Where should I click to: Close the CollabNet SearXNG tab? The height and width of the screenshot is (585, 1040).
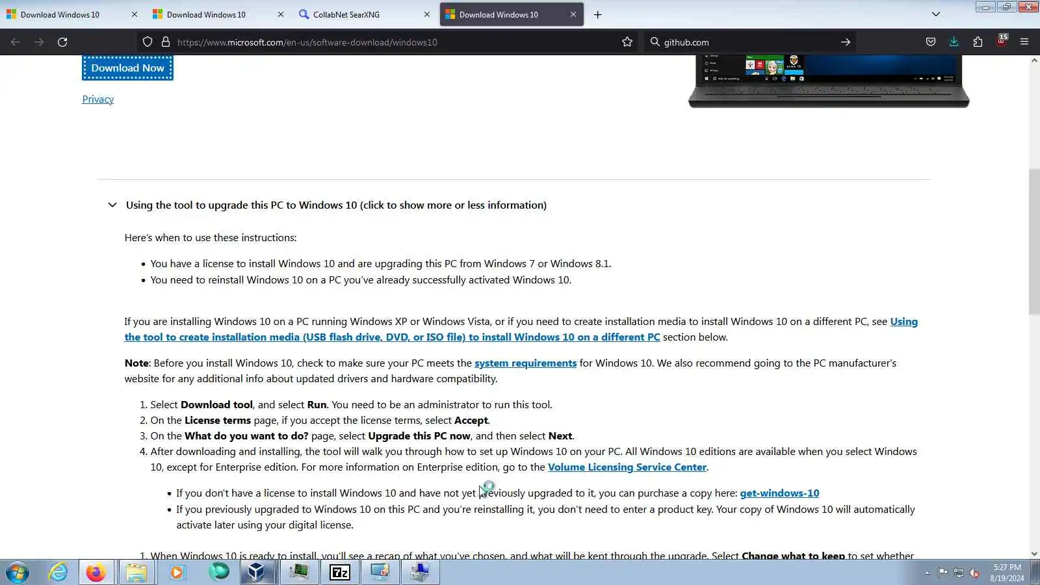(427, 14)
